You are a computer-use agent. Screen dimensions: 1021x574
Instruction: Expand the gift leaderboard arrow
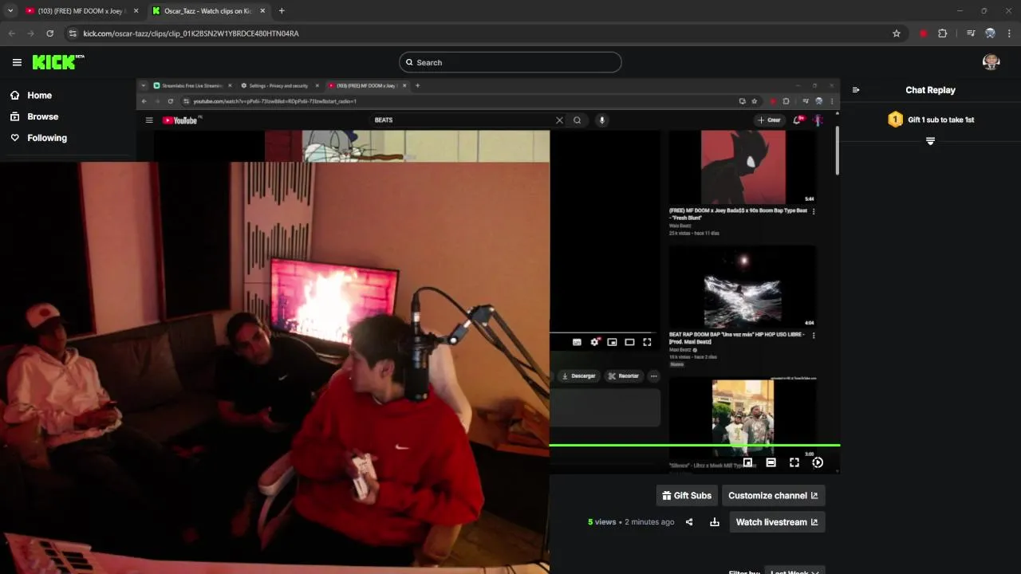coord(930,141)
